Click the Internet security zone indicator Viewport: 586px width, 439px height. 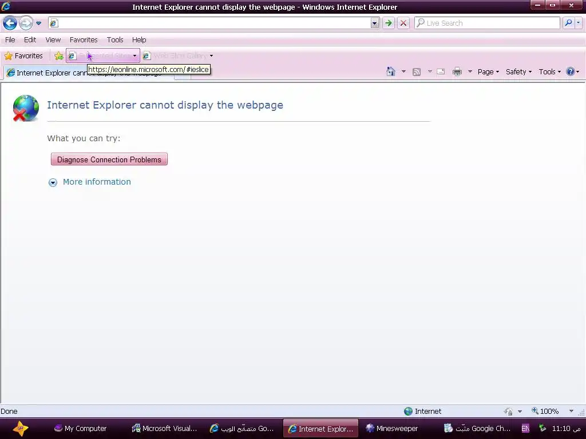pos(423,412)
